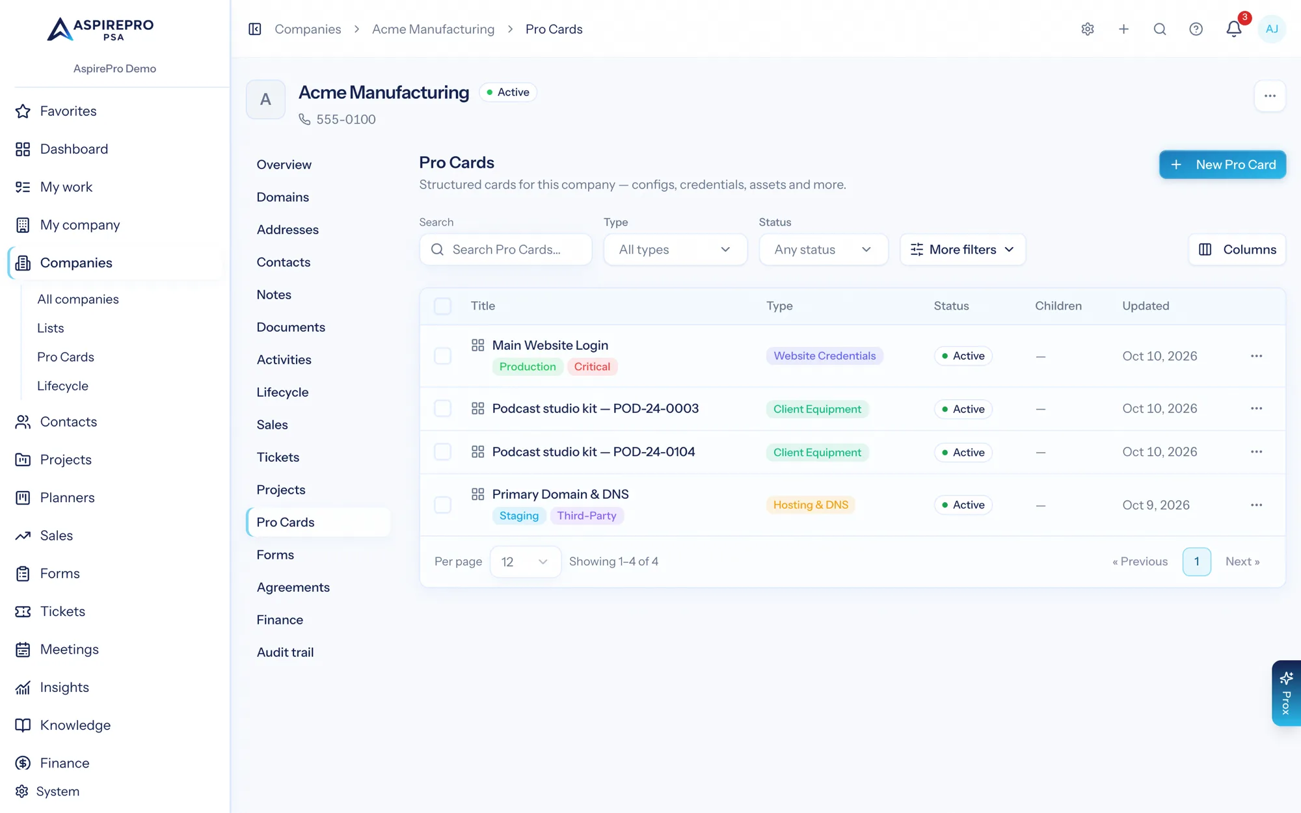1301x813 pixels.
Task: Open settings gear in top bar
Action: [x=1088, y=29]
